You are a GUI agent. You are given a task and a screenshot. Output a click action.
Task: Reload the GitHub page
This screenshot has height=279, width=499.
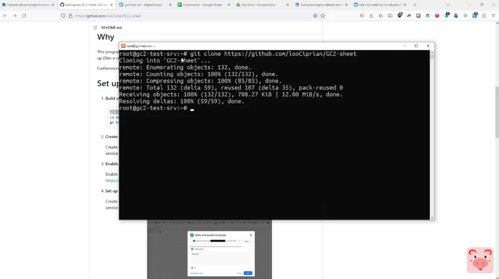point(24,16)
